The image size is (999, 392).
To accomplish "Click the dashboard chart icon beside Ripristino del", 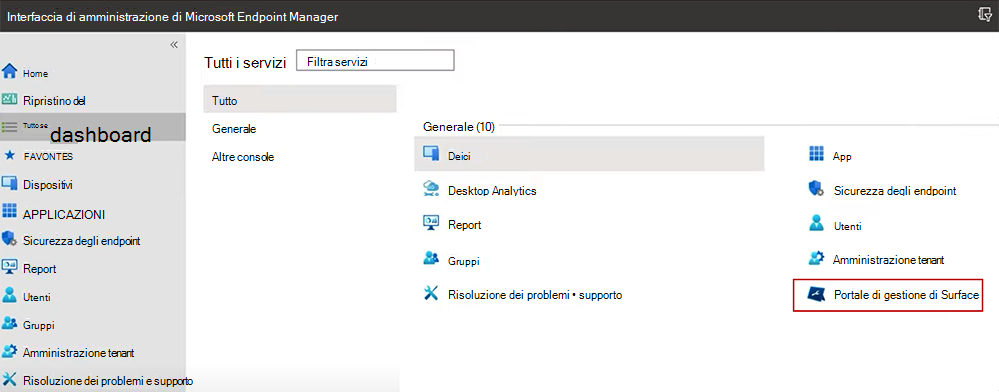I will 10,99.
